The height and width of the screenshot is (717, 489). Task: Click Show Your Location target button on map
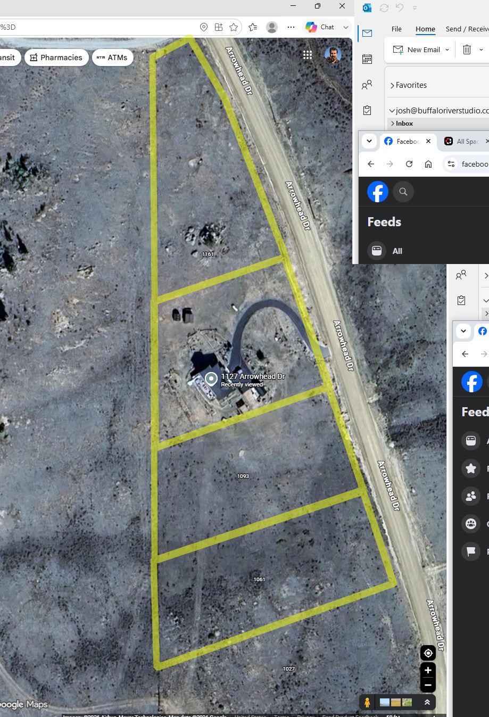(428, 653)
